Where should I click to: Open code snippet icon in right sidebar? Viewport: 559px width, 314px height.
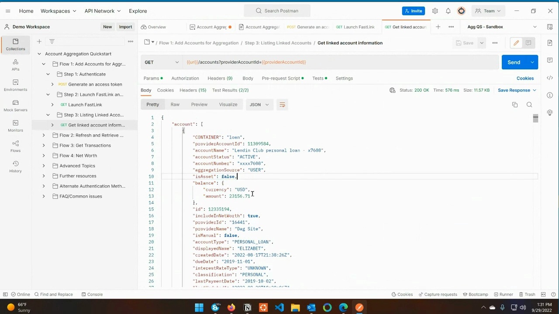coord(550,78)
